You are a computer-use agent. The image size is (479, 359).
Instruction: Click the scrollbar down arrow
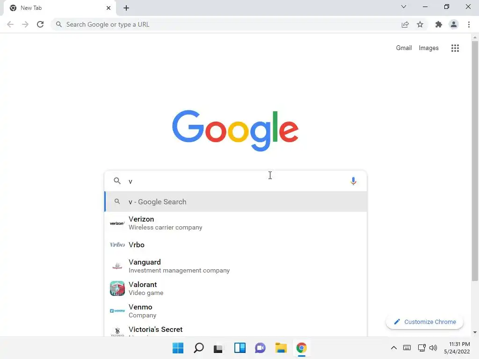pos(475,332)
